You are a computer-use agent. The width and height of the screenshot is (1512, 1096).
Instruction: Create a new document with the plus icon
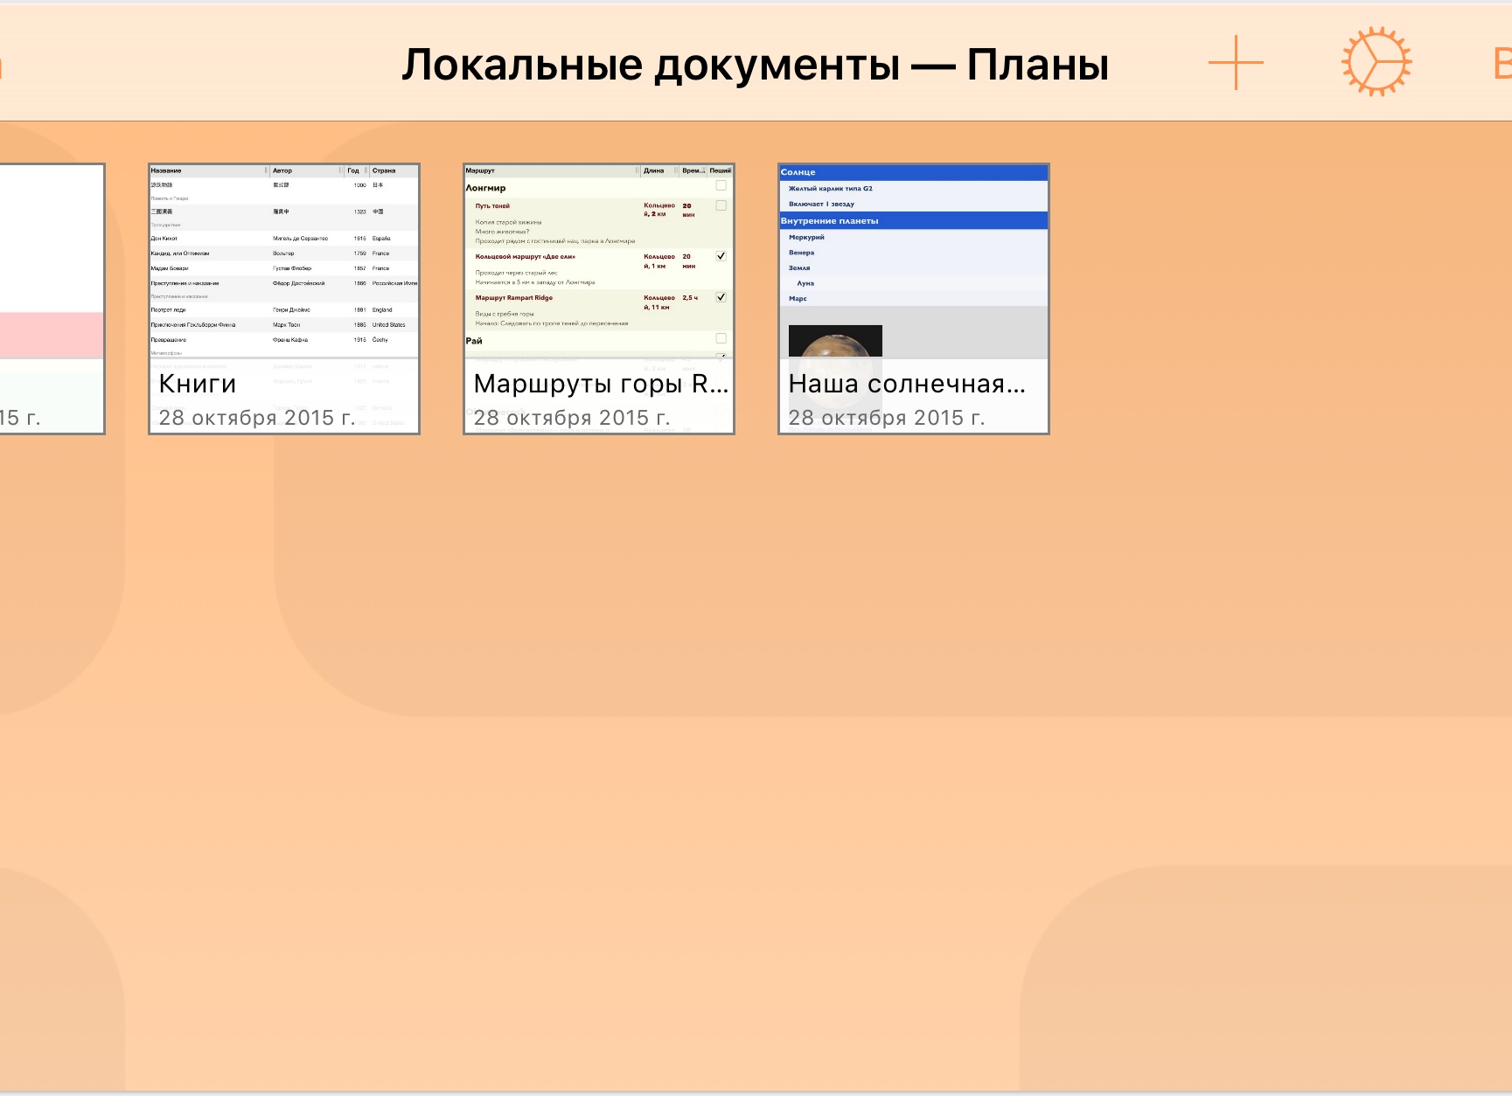tap(1236, 62)
